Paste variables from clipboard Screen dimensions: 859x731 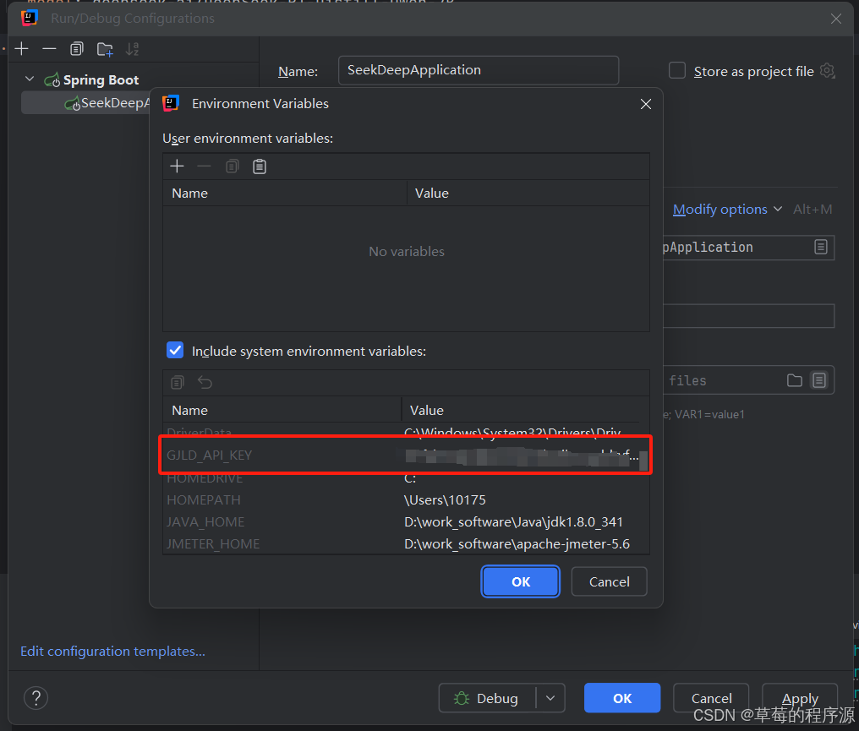coord(259,166)
